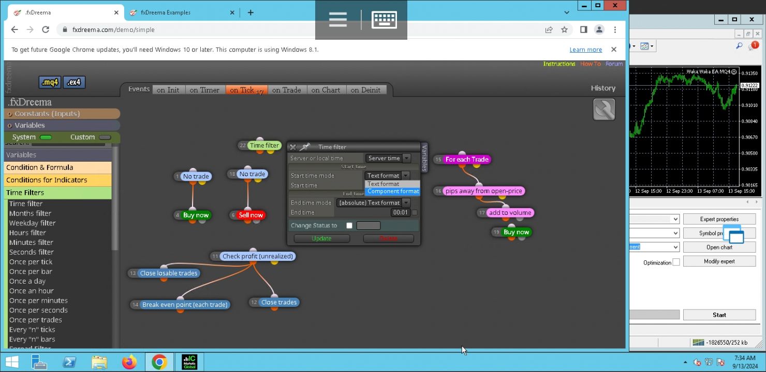
Task: Switch to the on Trade event tab
Action: 286,90
